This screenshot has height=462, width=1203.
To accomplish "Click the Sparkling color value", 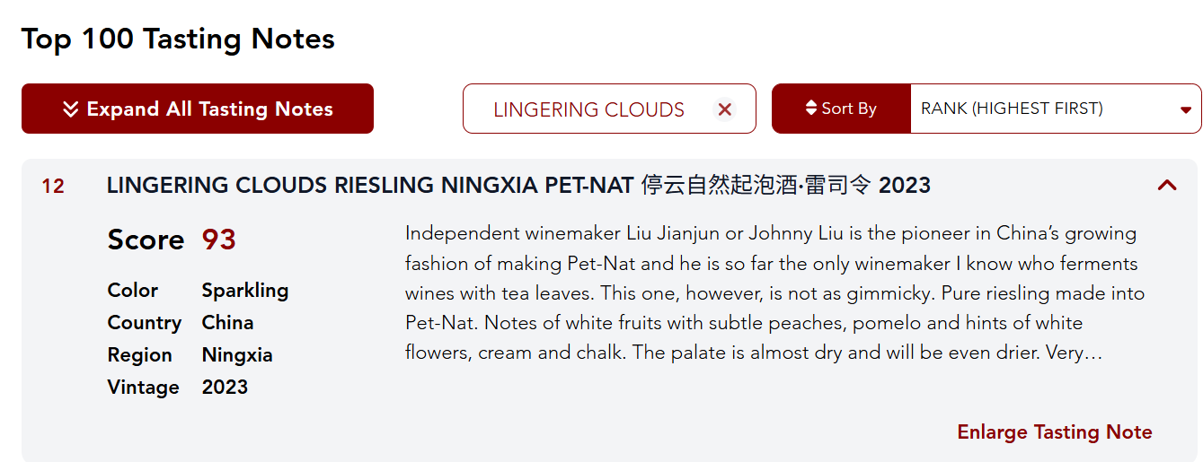I will (244, 291).
